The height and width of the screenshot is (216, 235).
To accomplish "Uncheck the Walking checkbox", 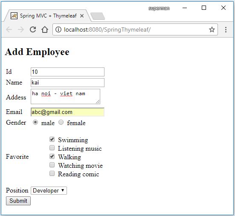I will click(x=52, y=156).
